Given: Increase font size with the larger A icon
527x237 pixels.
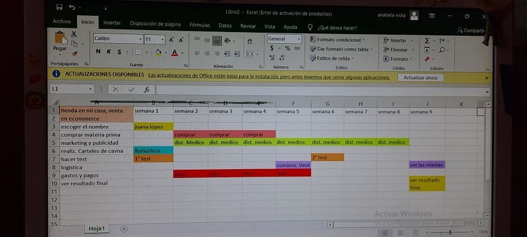Looking at the screenshot, I should 172,40.
